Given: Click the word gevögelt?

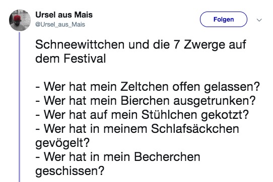Looking at the screenshot, I should (x=62, y=143).
